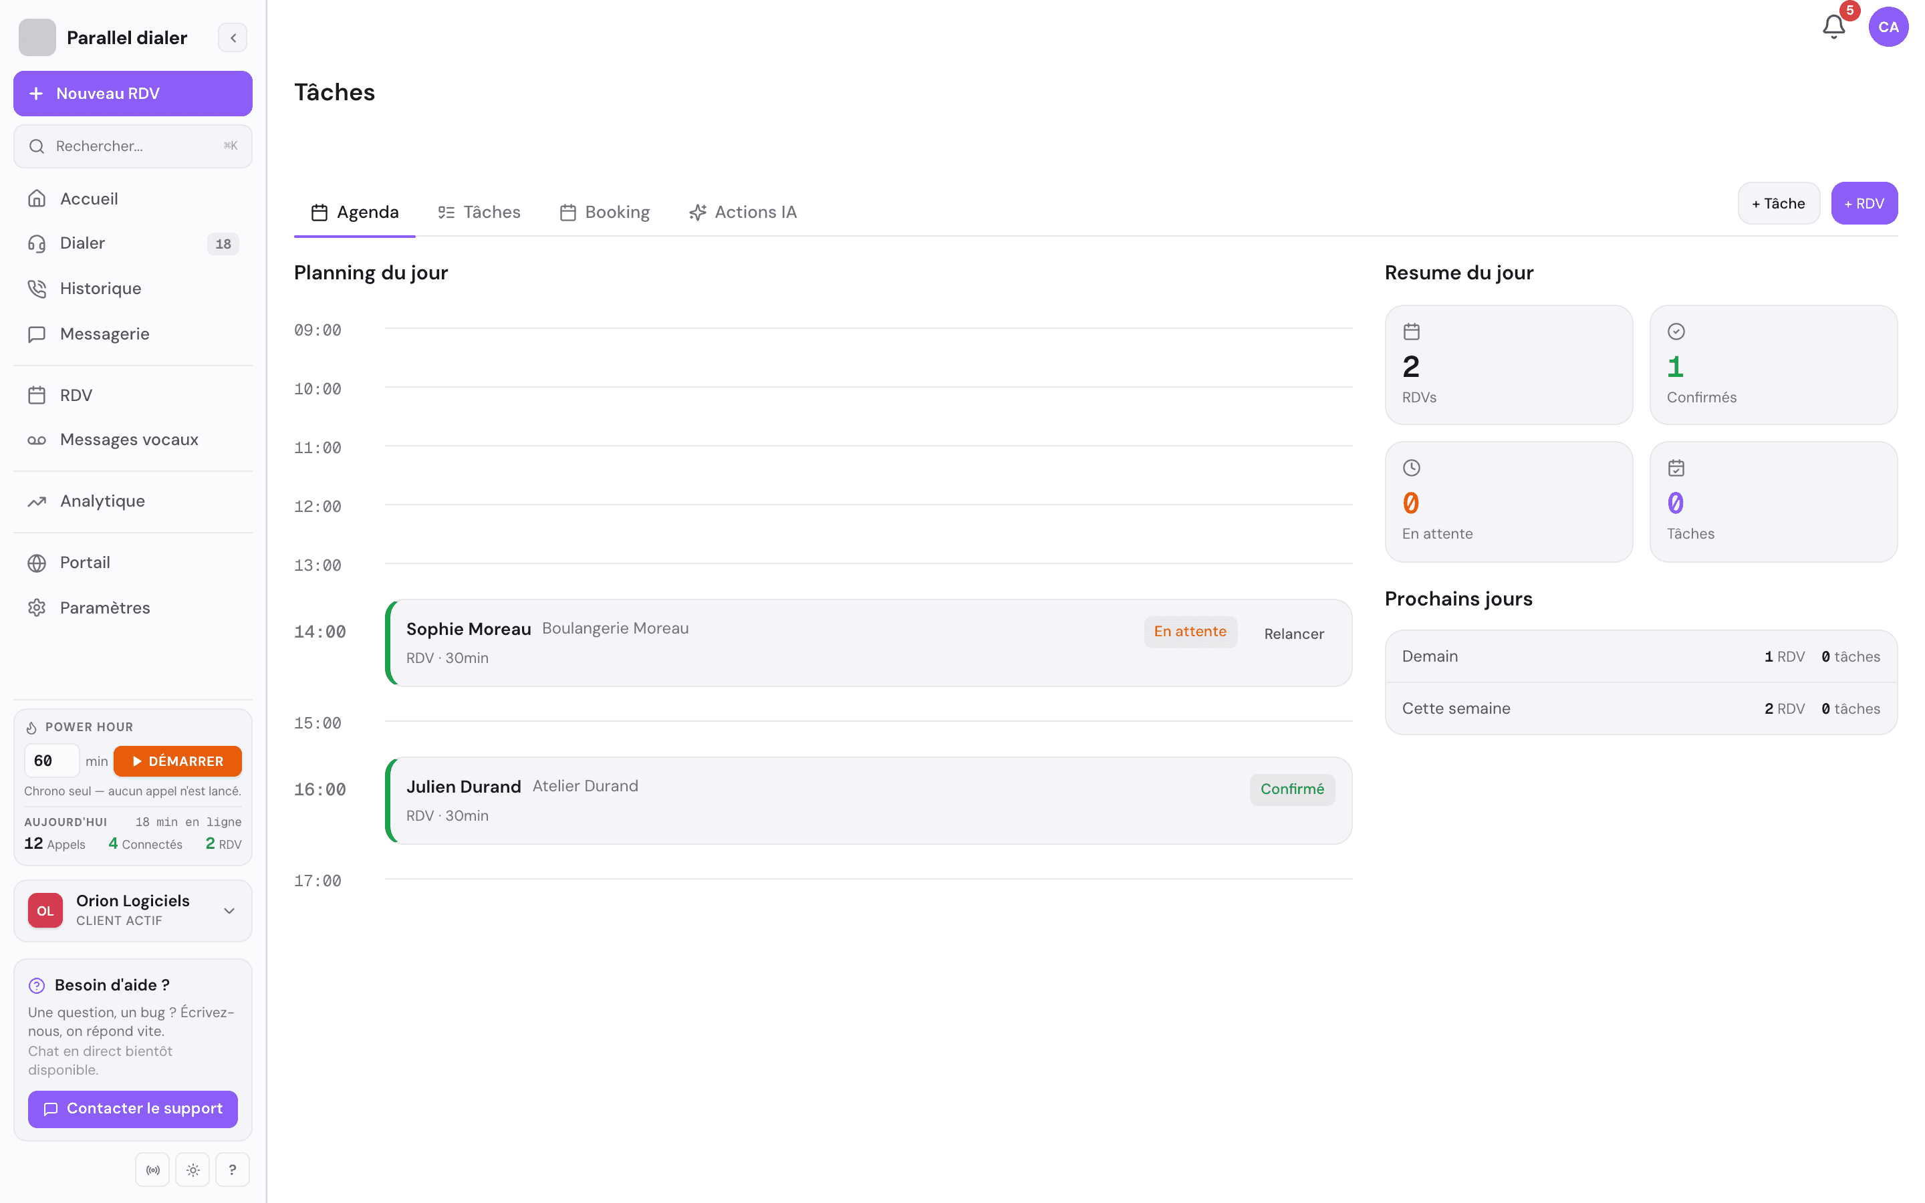Open Paramètres settings
The width and height of the screenshot is (1925, 1203).
pos(133,608)
